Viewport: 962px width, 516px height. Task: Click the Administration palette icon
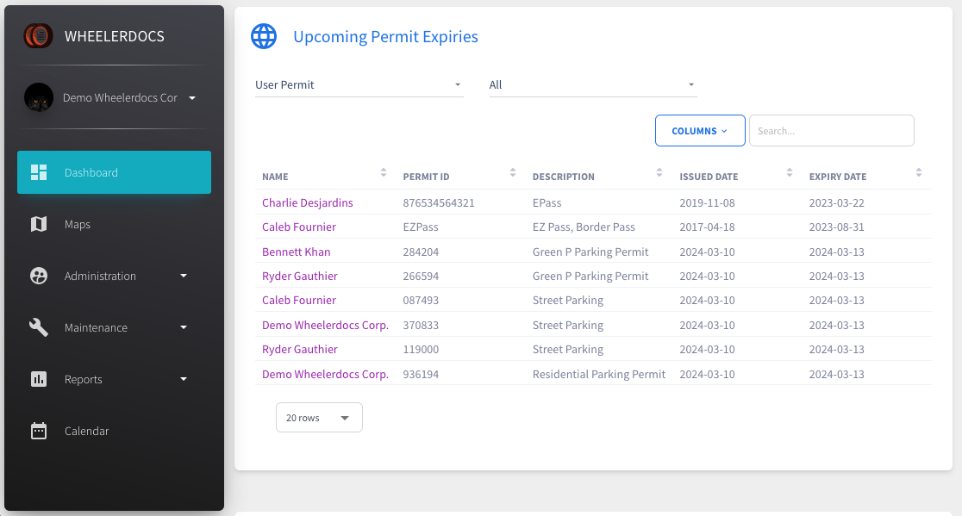[39, 276]
